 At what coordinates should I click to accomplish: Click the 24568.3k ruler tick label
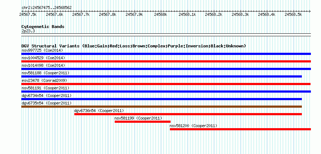(240, 14)
